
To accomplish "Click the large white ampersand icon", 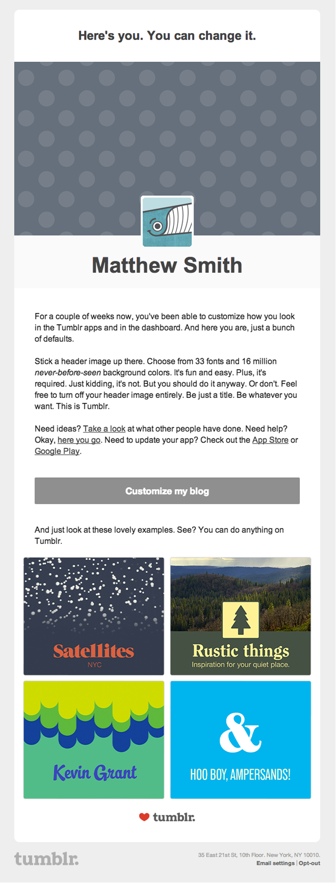I will coord(240,732).
